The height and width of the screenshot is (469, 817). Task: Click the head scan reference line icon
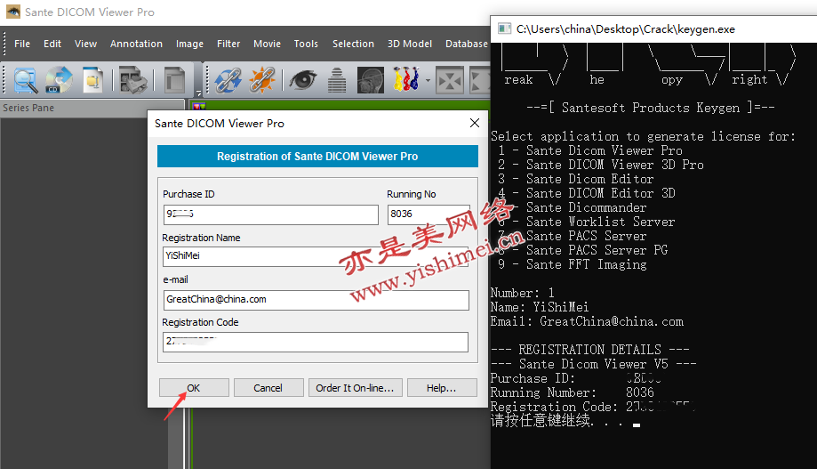tap(371, 80)
